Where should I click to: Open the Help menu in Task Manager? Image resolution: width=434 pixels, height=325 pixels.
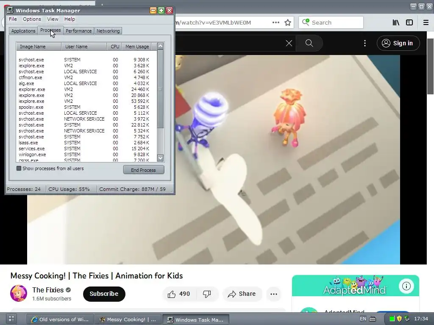click(x=70, y=19)
